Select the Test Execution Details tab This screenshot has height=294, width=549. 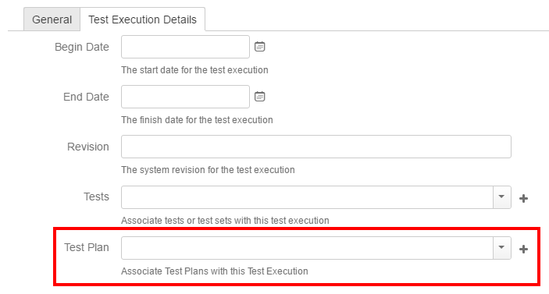(x=142, y=19)
